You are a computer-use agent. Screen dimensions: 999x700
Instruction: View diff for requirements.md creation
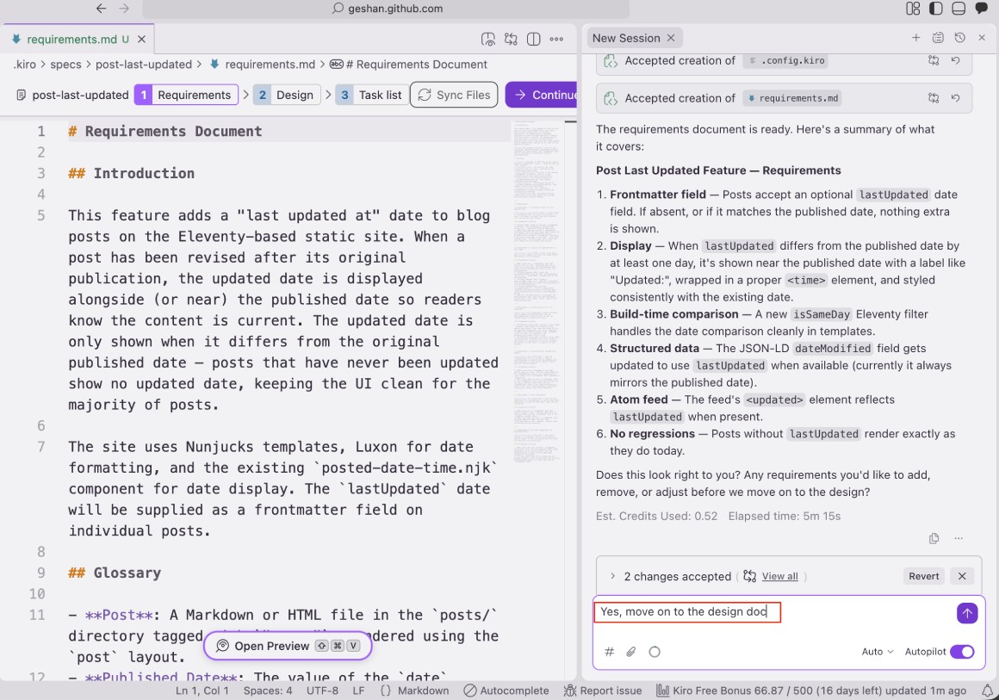pyautogui.click(x=934, y=98)
